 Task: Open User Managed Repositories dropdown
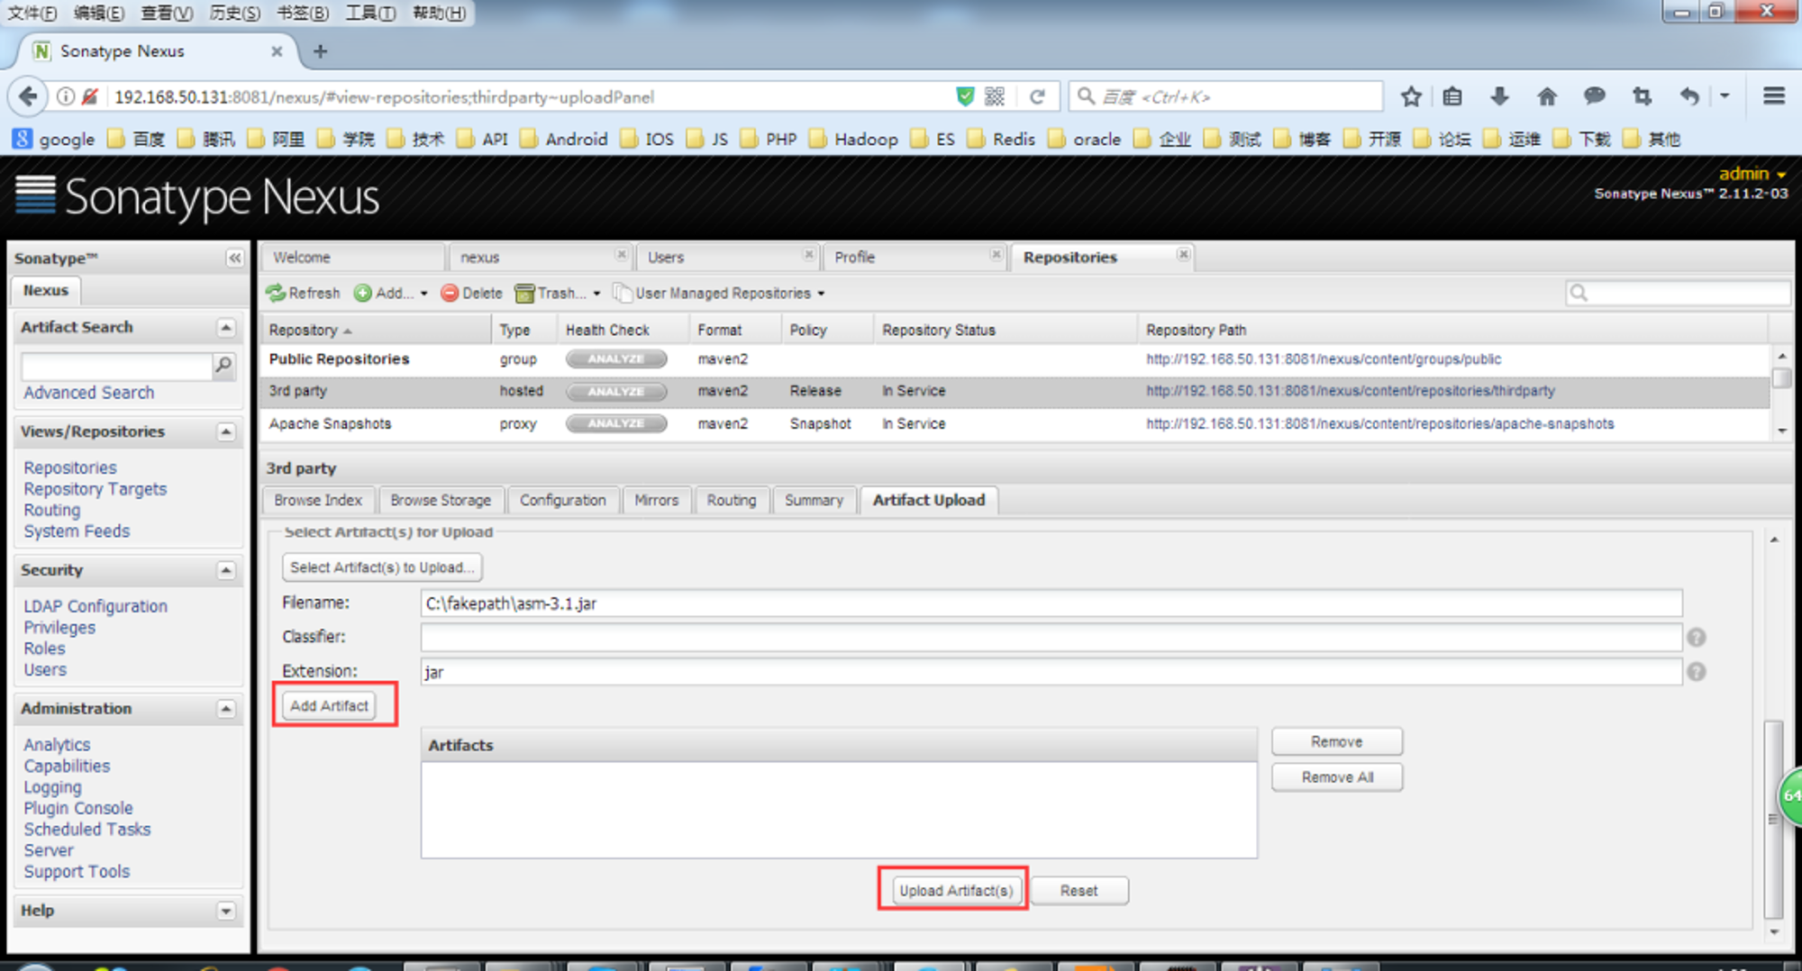point(719,294)
